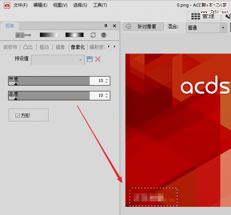231x215 pixels.
Task: Open the help question mark icon
Action: click(104, 35)
